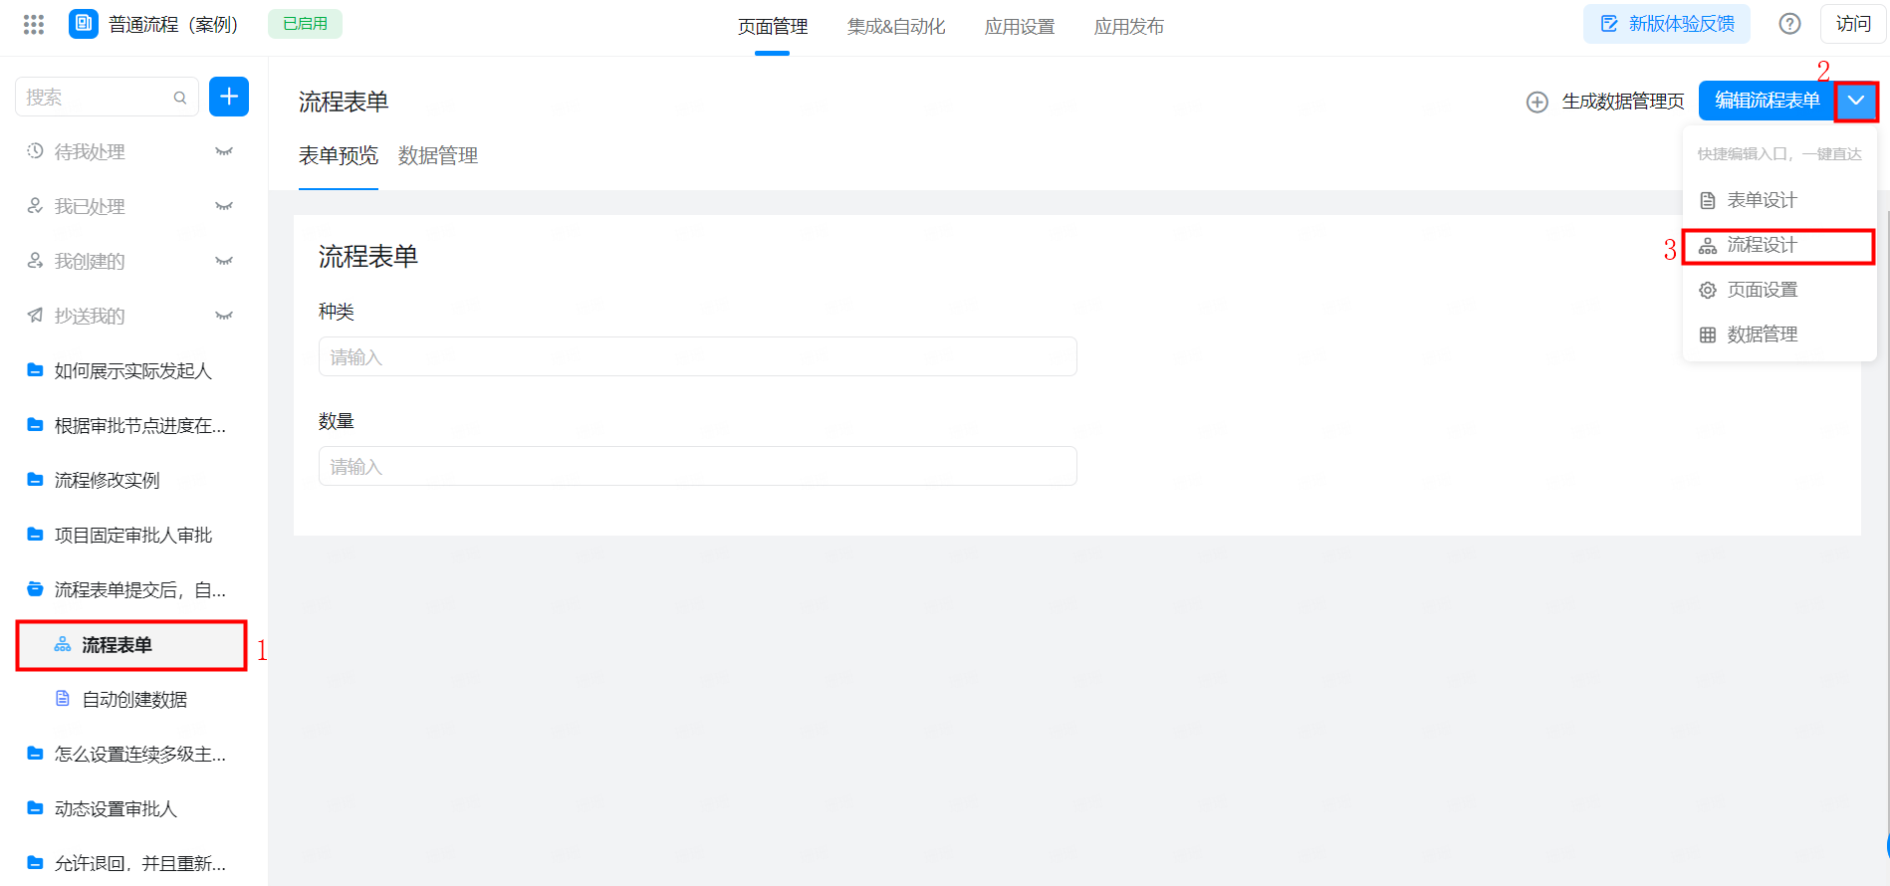Click the 数据管理 table icon in menu
Viewport: 1890px width, 886px height.
1708,334
